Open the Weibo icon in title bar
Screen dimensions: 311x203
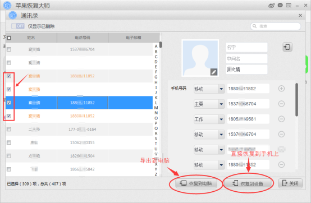pos(272,6)
